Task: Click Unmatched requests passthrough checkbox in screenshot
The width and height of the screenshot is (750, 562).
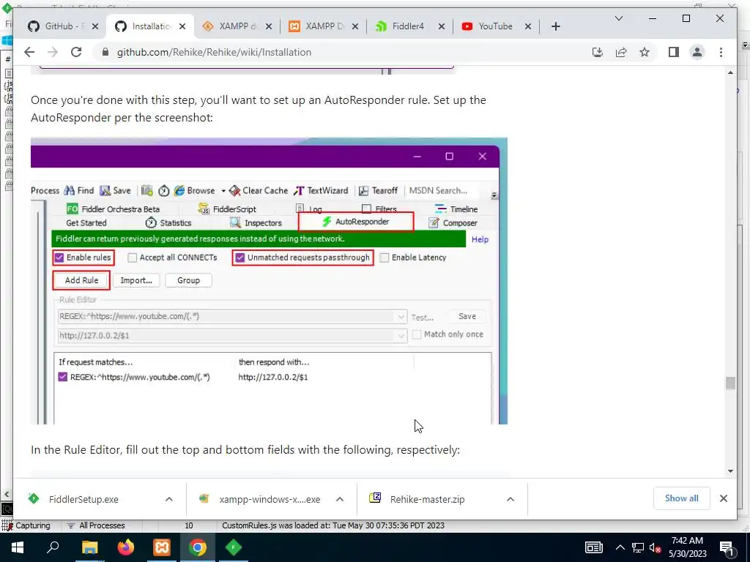Action: 240,258
